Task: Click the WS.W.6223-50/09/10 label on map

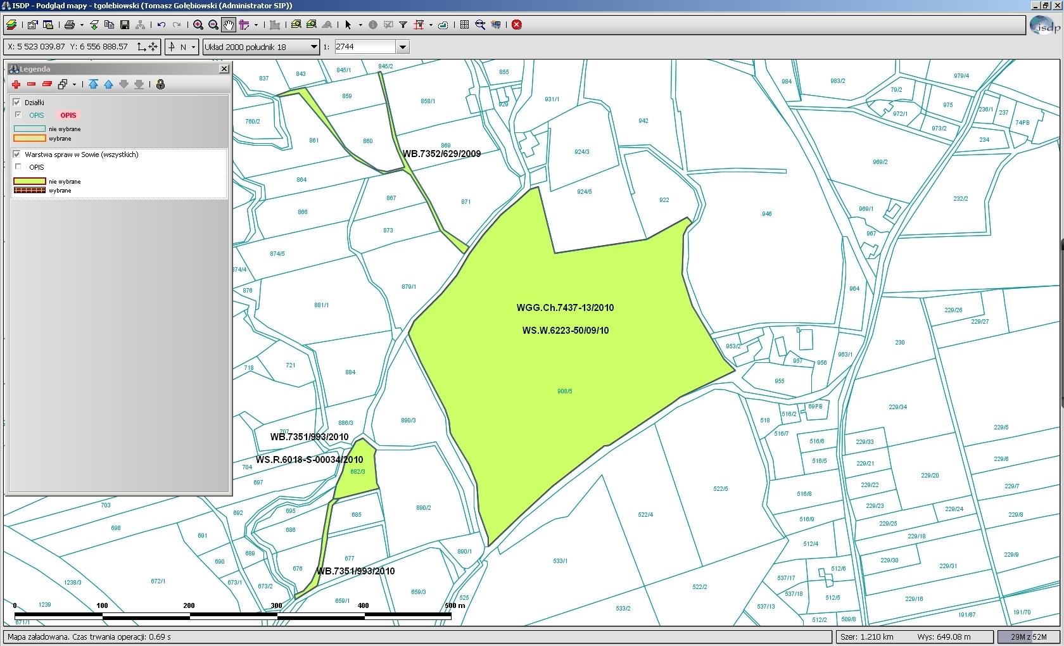Action: pos(566,331)
